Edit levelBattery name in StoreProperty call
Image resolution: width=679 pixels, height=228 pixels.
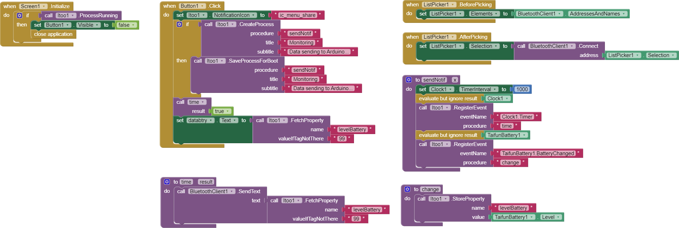(x=513, y=208)
